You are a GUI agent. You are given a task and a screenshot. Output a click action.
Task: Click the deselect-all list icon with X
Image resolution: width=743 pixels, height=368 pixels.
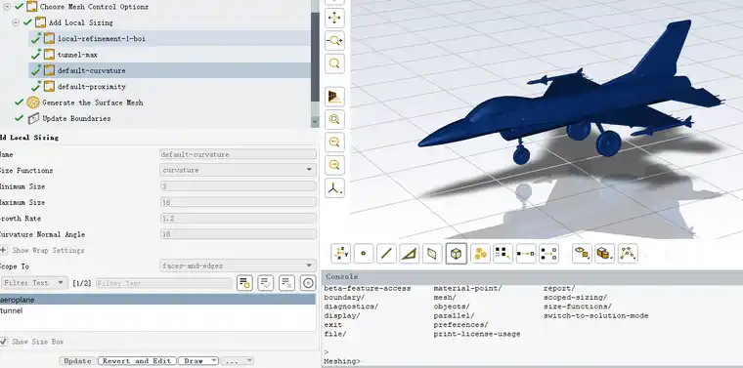[286, 283]
